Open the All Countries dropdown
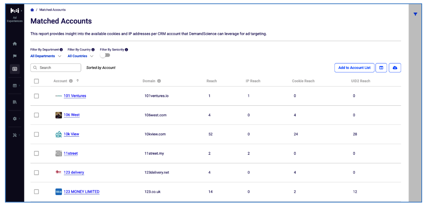Screen dimensions: 428x208 (80, 56)
